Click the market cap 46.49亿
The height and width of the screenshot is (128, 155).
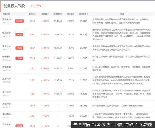[84, 94]
